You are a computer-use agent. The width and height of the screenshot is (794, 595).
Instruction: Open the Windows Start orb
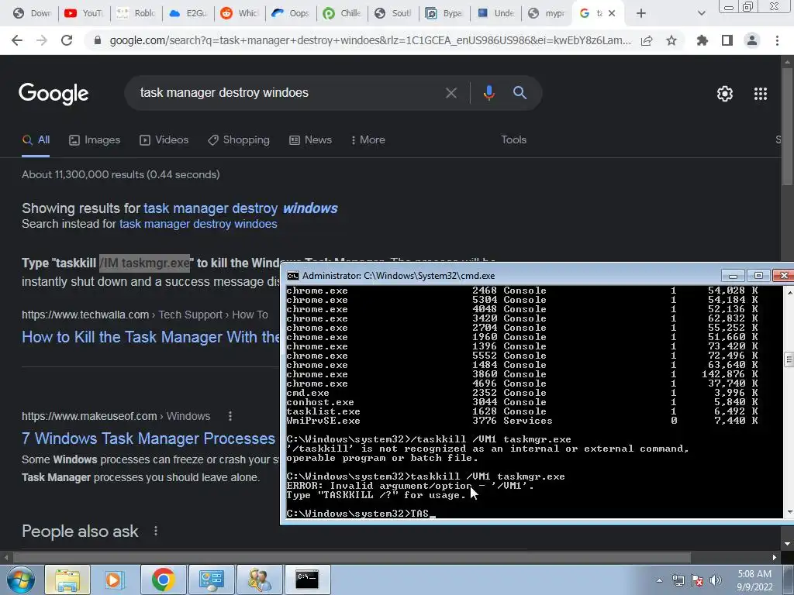pyautogui.click(x=20, y=580)
